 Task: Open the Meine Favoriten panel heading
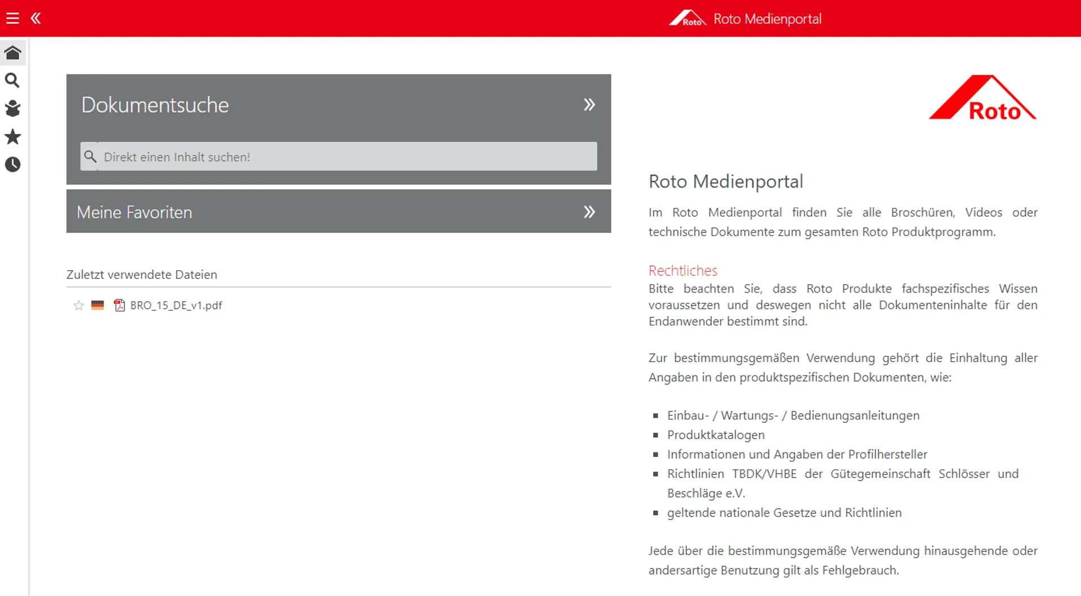click(135, 212)
